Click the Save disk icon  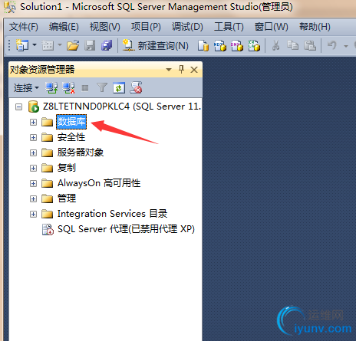click(90, 46)
